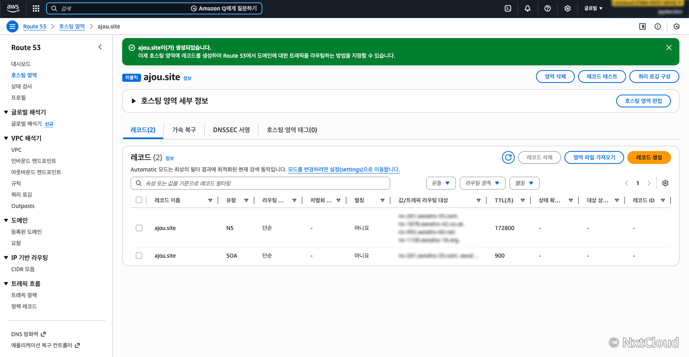Ask Amazon Q from search bar
689x357 pixels.
tap(224, 8)
